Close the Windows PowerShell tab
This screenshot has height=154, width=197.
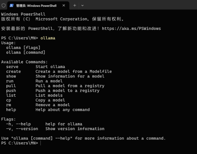pos(64,5)
